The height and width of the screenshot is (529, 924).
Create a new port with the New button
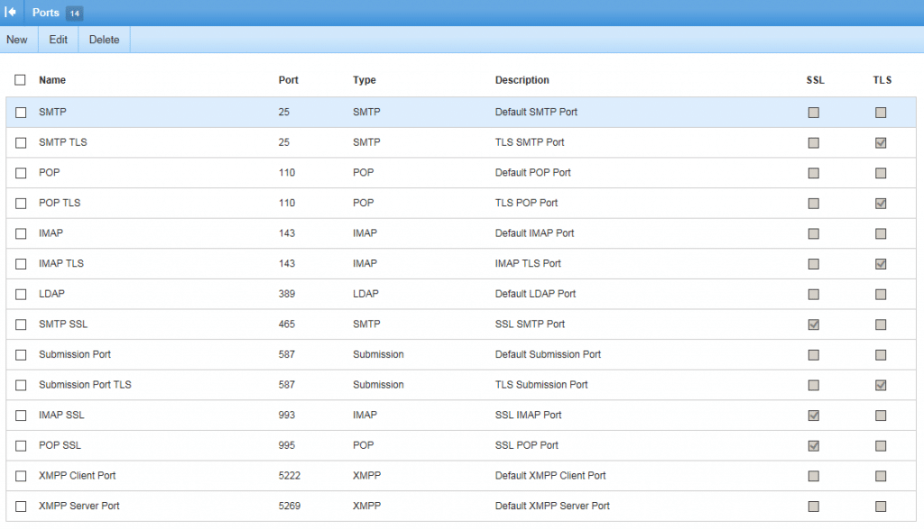(17, 39)
